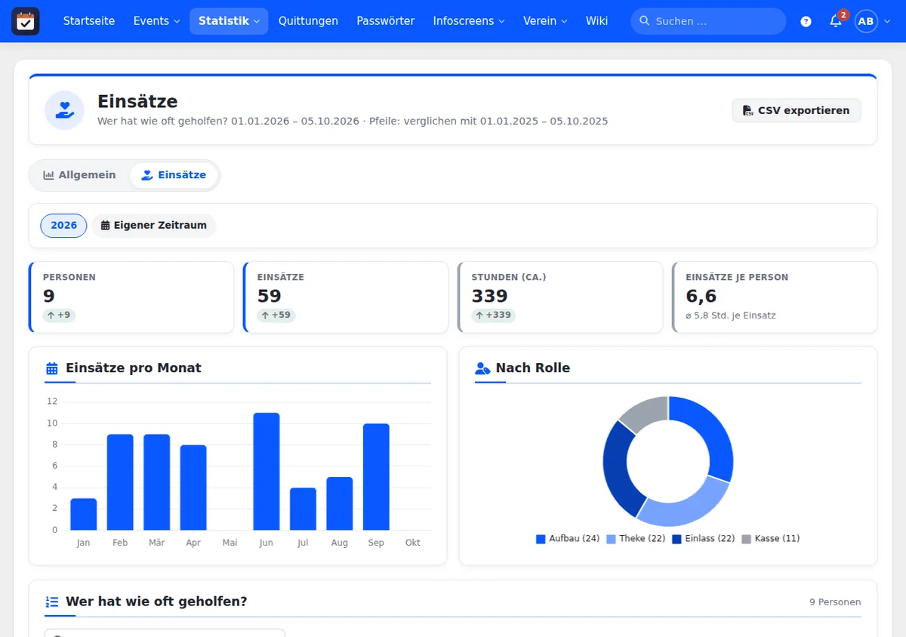This screenshot has height=637, width=906.
Task: Click the CSV exportieren button
Action: tap(797, 110)
